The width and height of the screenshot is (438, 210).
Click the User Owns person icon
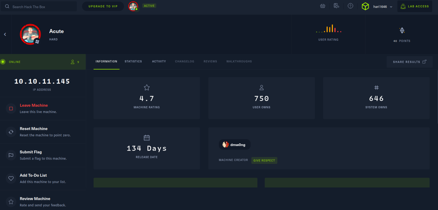coord(261,88)
